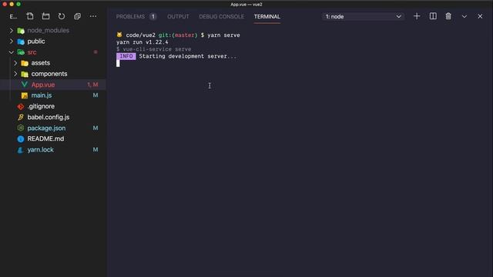Click the terminal cursor block
This screenshot has height=277, width=493.
118,63
